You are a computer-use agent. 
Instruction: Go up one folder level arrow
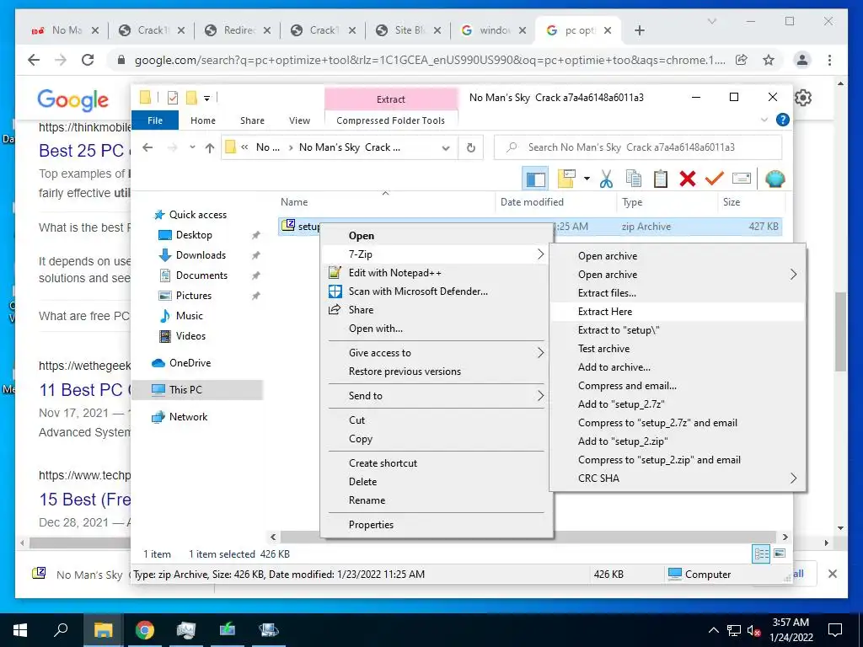209,147
